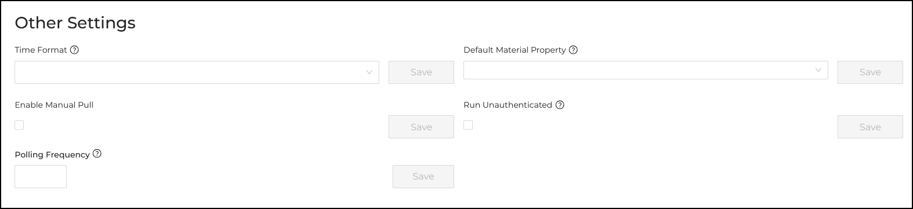The image size is (913, 209).
Task: Save the Default Material Property setting
Action: coord(870,72)
